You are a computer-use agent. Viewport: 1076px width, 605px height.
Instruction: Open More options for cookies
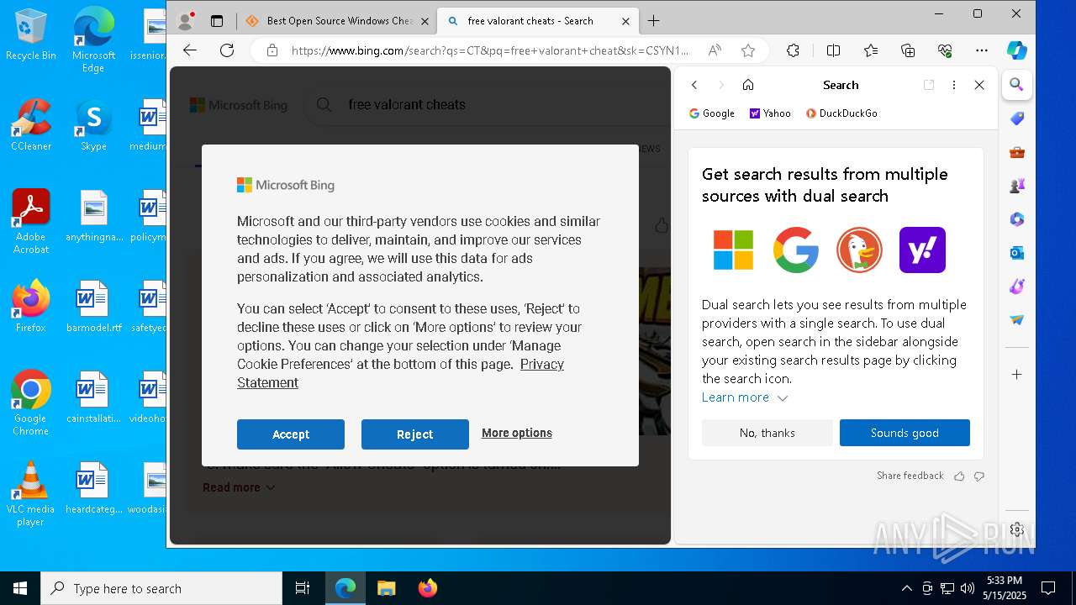(x=517, y=433)
